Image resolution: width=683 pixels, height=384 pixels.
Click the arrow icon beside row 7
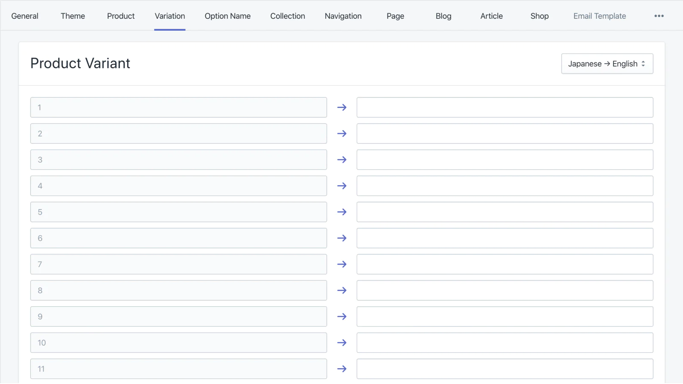341,264
